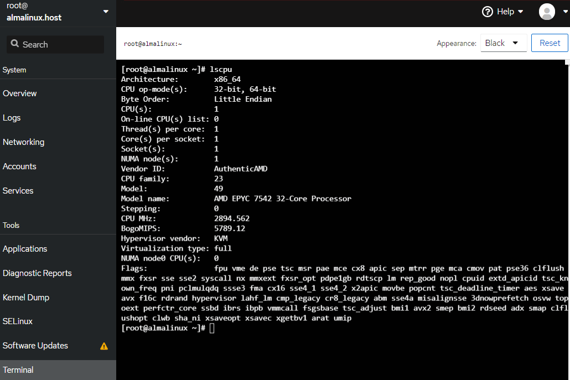570x380 pixels.
Task: Click the magnifier search icon
Action: (x=15, y=44)
